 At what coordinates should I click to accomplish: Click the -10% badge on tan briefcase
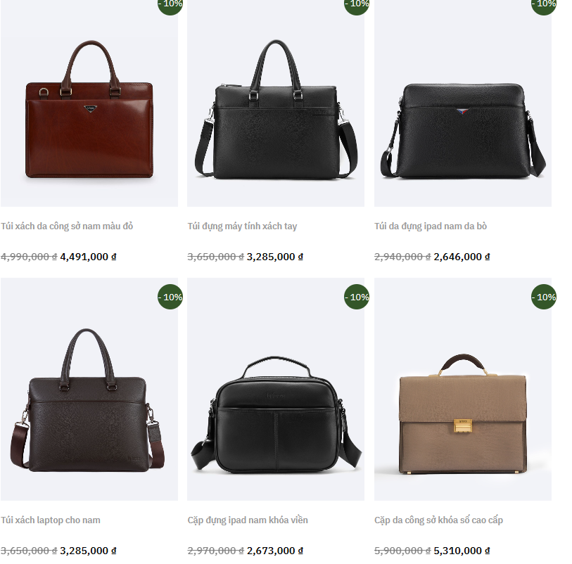point(544,297)
